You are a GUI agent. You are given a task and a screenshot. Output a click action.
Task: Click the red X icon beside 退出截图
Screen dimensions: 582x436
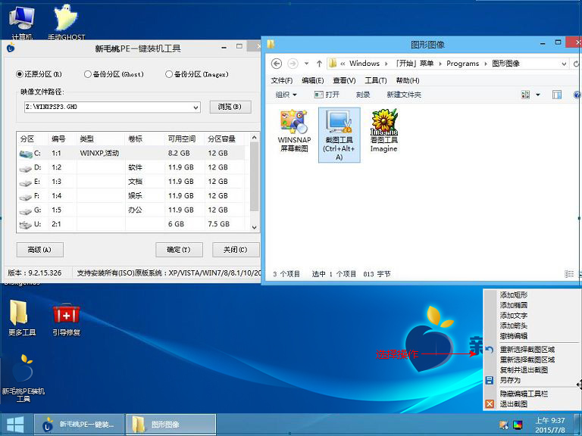490,403
